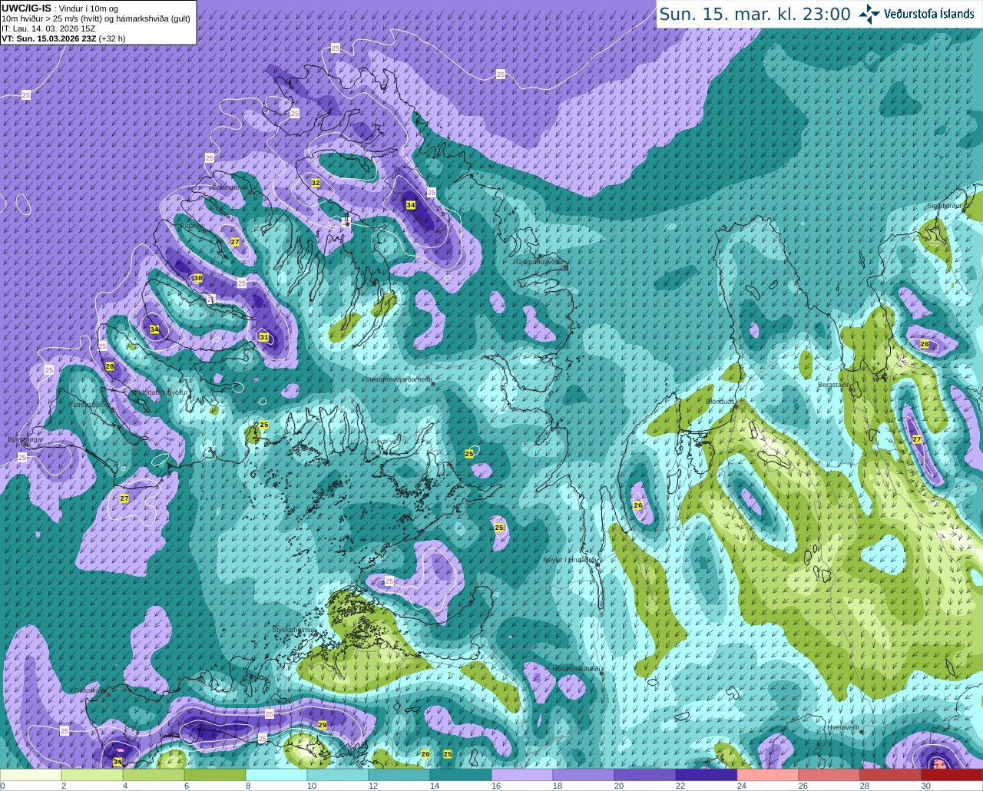983x791 pixels.
Task: Pick the 0–2 m/s pale yellow legend swatch
Action: 31,775
